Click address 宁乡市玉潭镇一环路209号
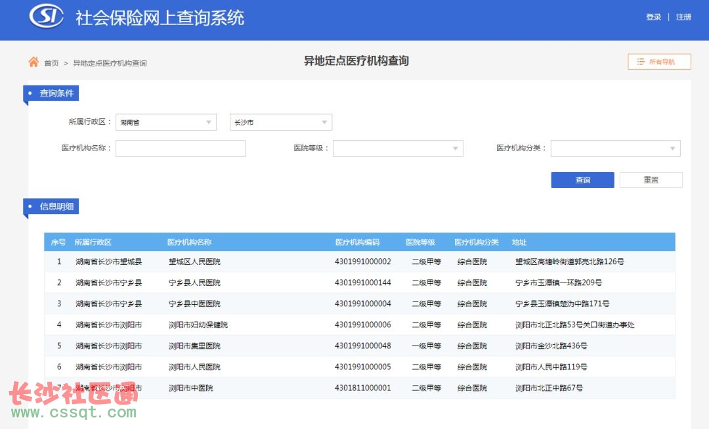The height and width of the screenshot is (429, 709). point(559,283)
